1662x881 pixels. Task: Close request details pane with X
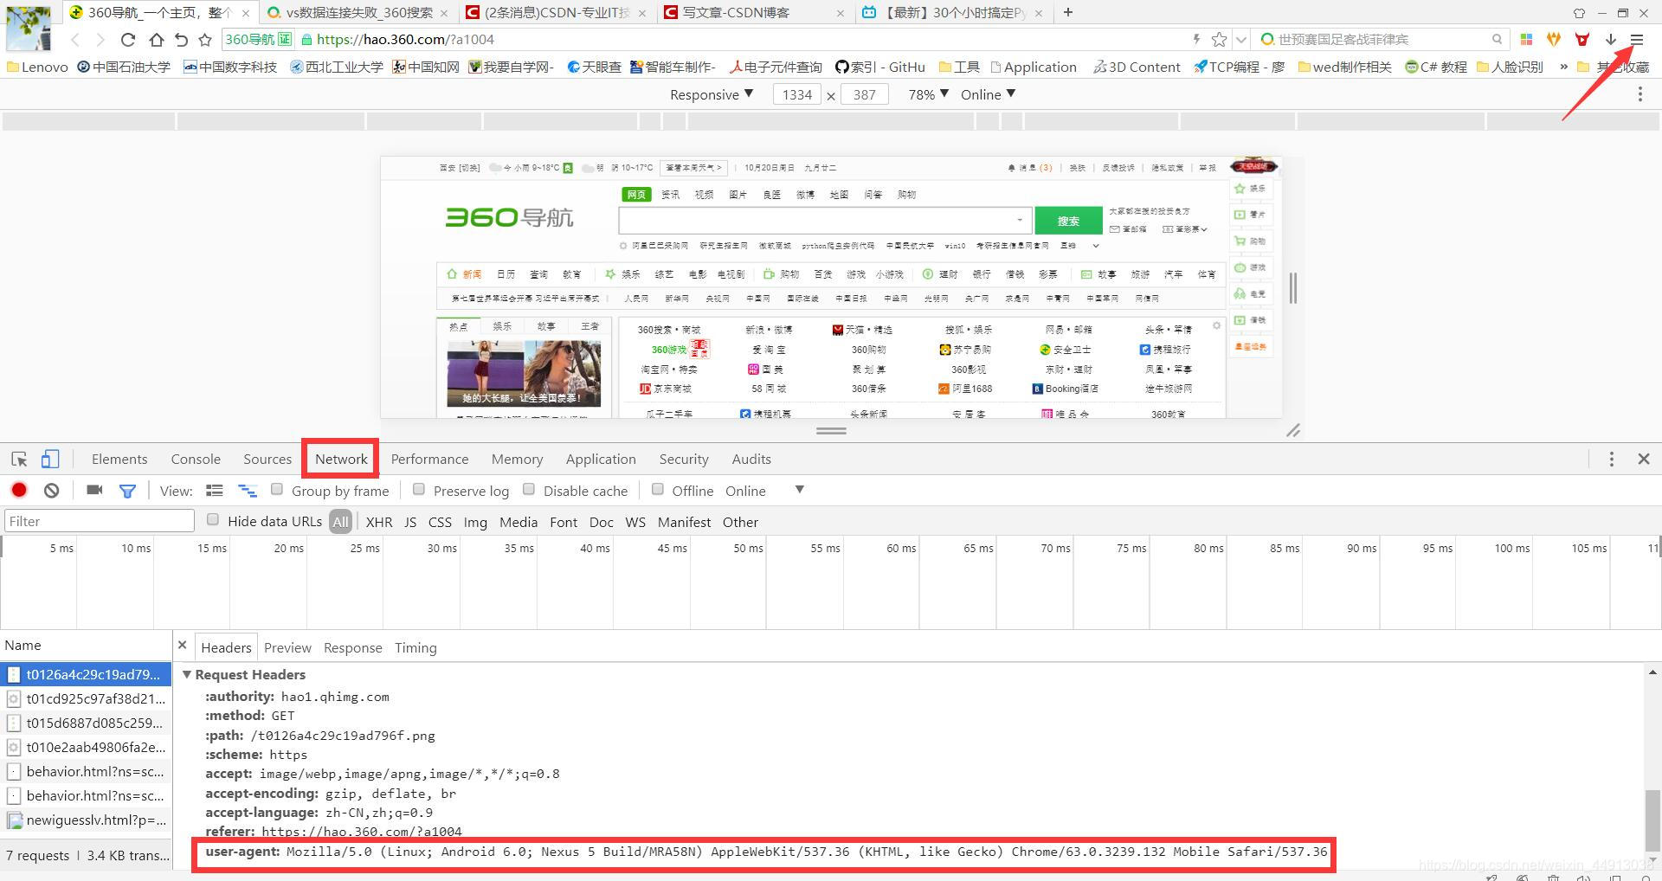182,645
